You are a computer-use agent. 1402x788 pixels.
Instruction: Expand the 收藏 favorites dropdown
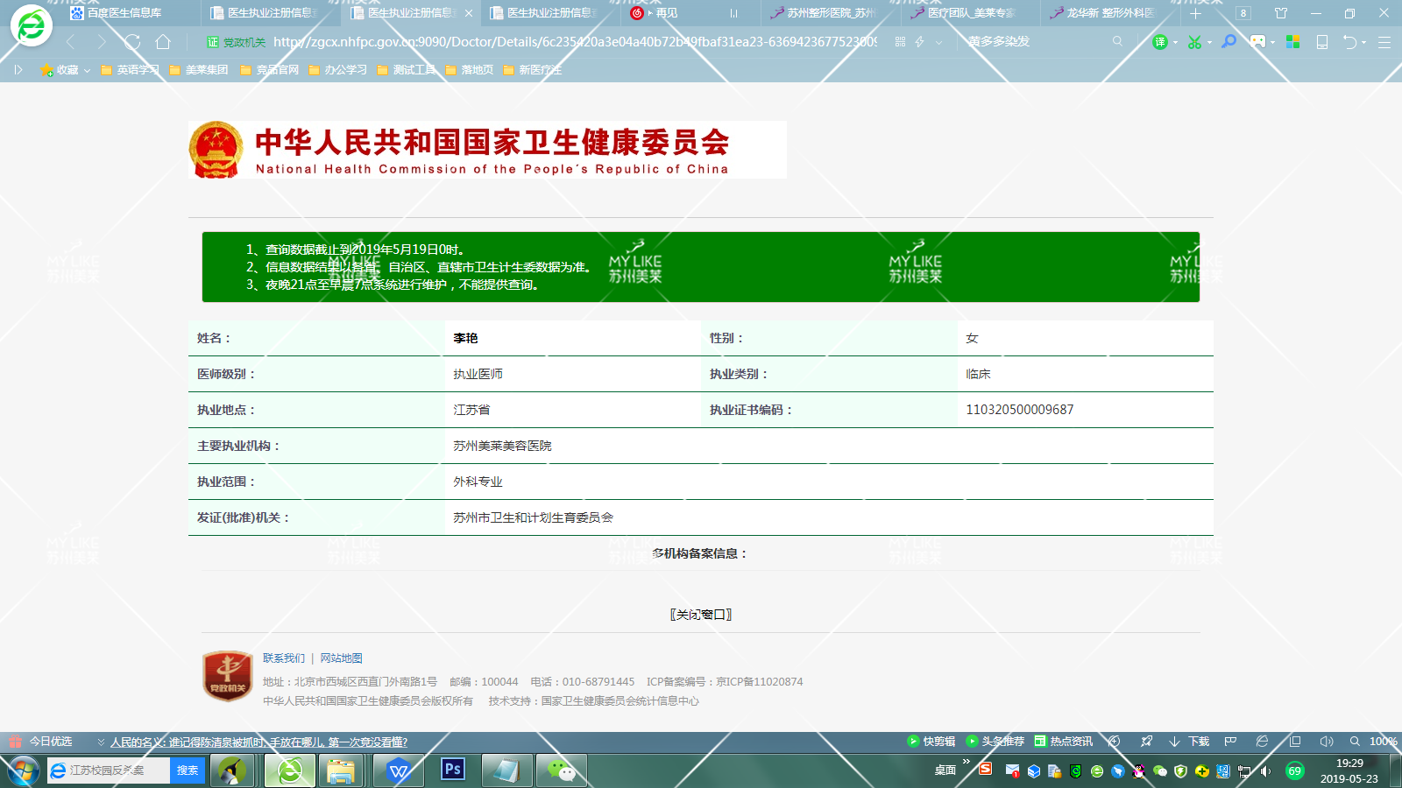click(87, 70)
